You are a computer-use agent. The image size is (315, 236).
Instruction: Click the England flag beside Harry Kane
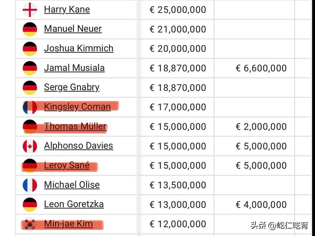[x=30, y=9]
